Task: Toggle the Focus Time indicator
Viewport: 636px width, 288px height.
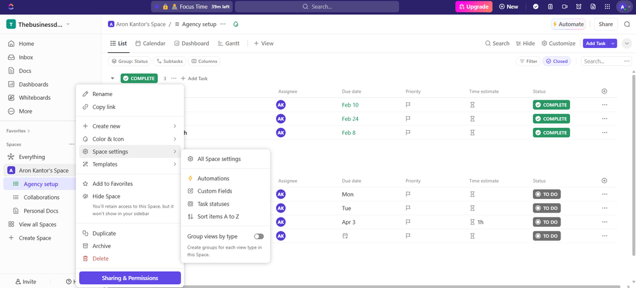Action: (192, 6)
